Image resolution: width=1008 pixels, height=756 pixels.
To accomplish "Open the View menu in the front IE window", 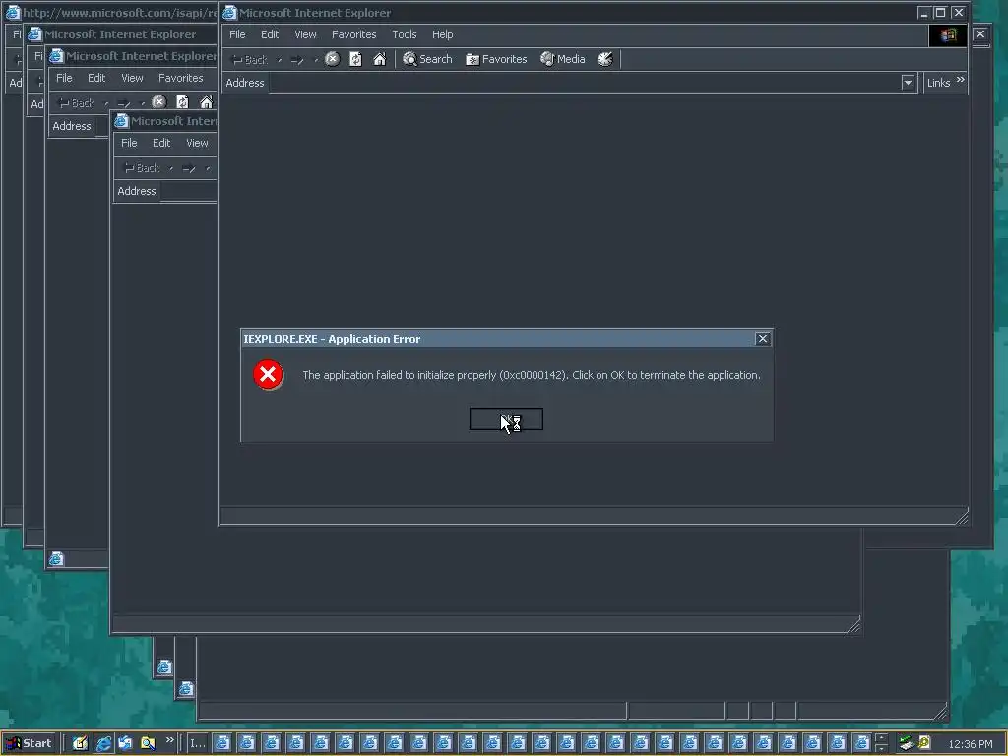I will point(305,34).
